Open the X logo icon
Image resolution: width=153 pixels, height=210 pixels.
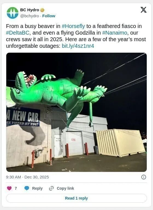143,10
